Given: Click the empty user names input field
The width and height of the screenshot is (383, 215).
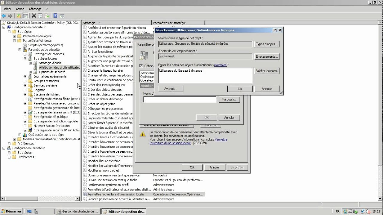Looking at the screenshot, I should (x=180, y=99).
